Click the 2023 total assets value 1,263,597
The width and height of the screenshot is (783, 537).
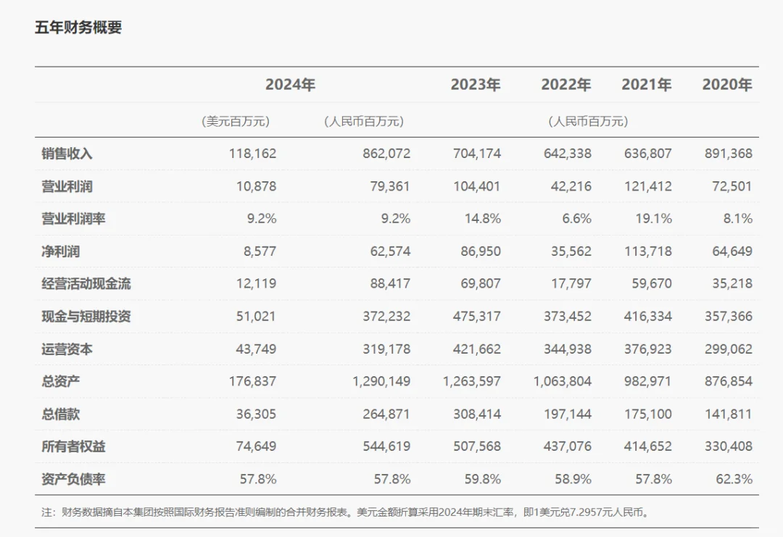(x=472, y=381)
